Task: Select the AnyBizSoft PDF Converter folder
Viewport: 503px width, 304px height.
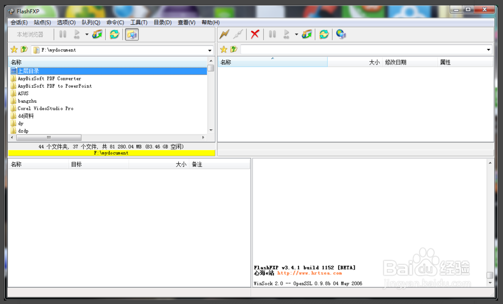Action: [49, 78]
